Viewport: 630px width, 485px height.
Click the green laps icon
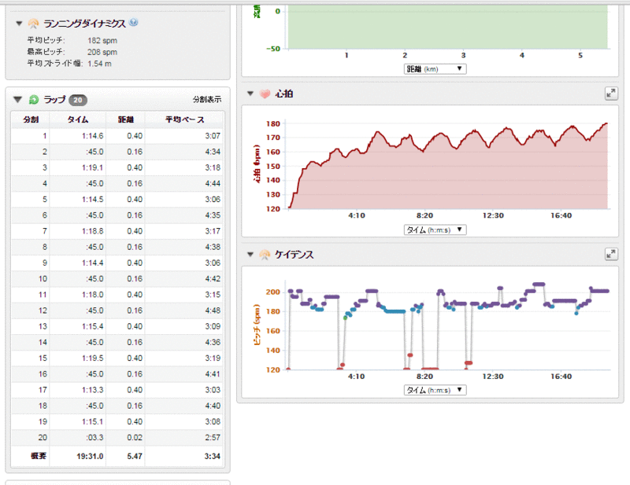tap(34, 100)
